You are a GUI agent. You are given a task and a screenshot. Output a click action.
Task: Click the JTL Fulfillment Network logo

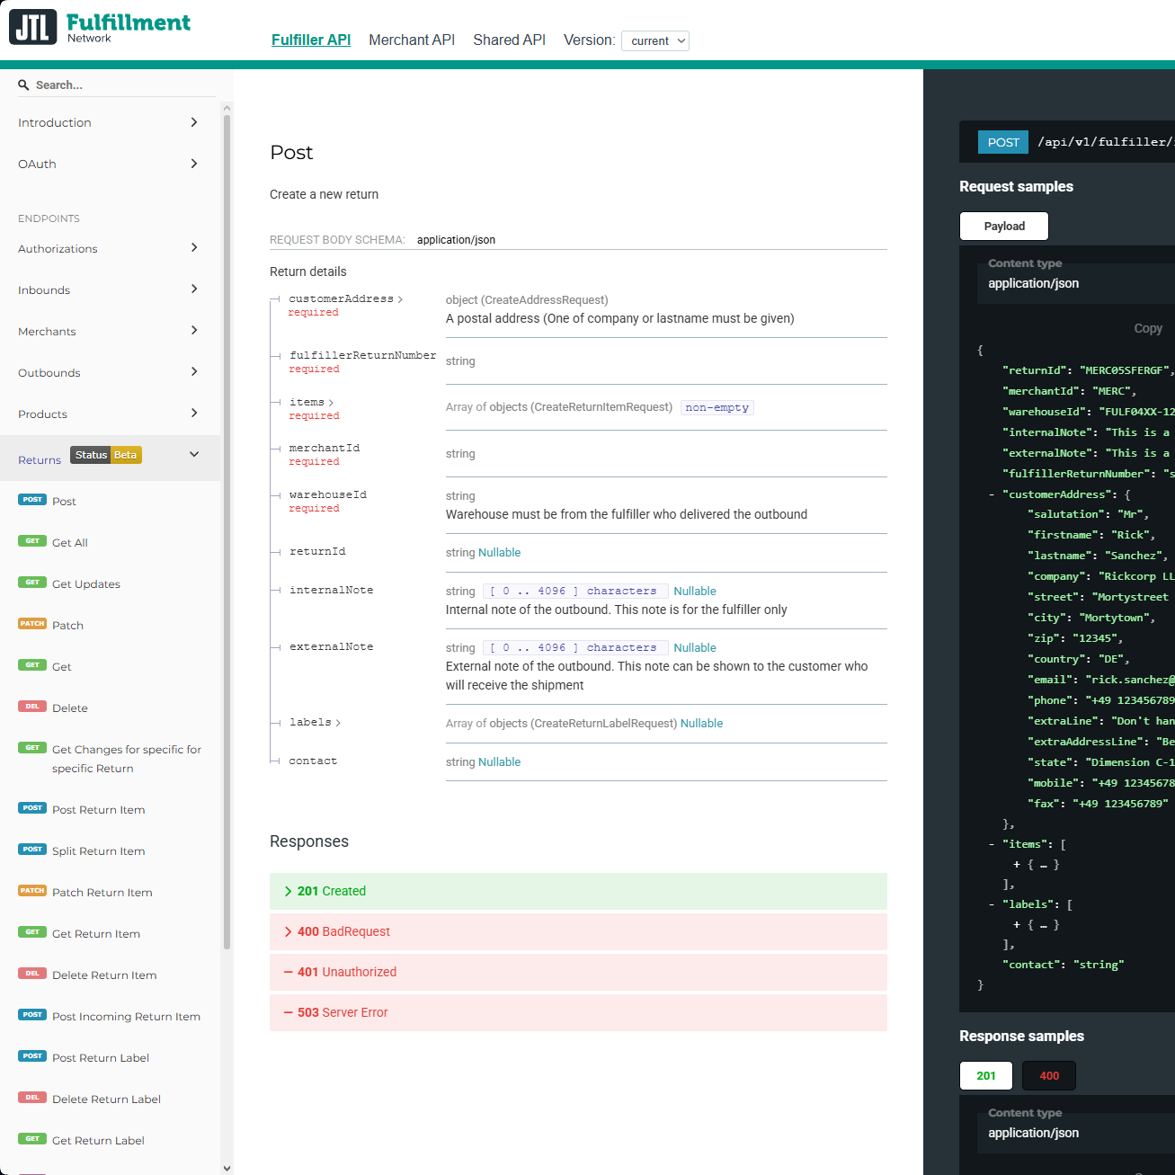point(100,27)
